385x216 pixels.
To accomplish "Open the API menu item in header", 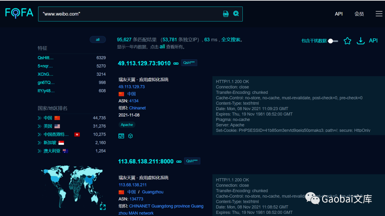I will click(339, 14).
